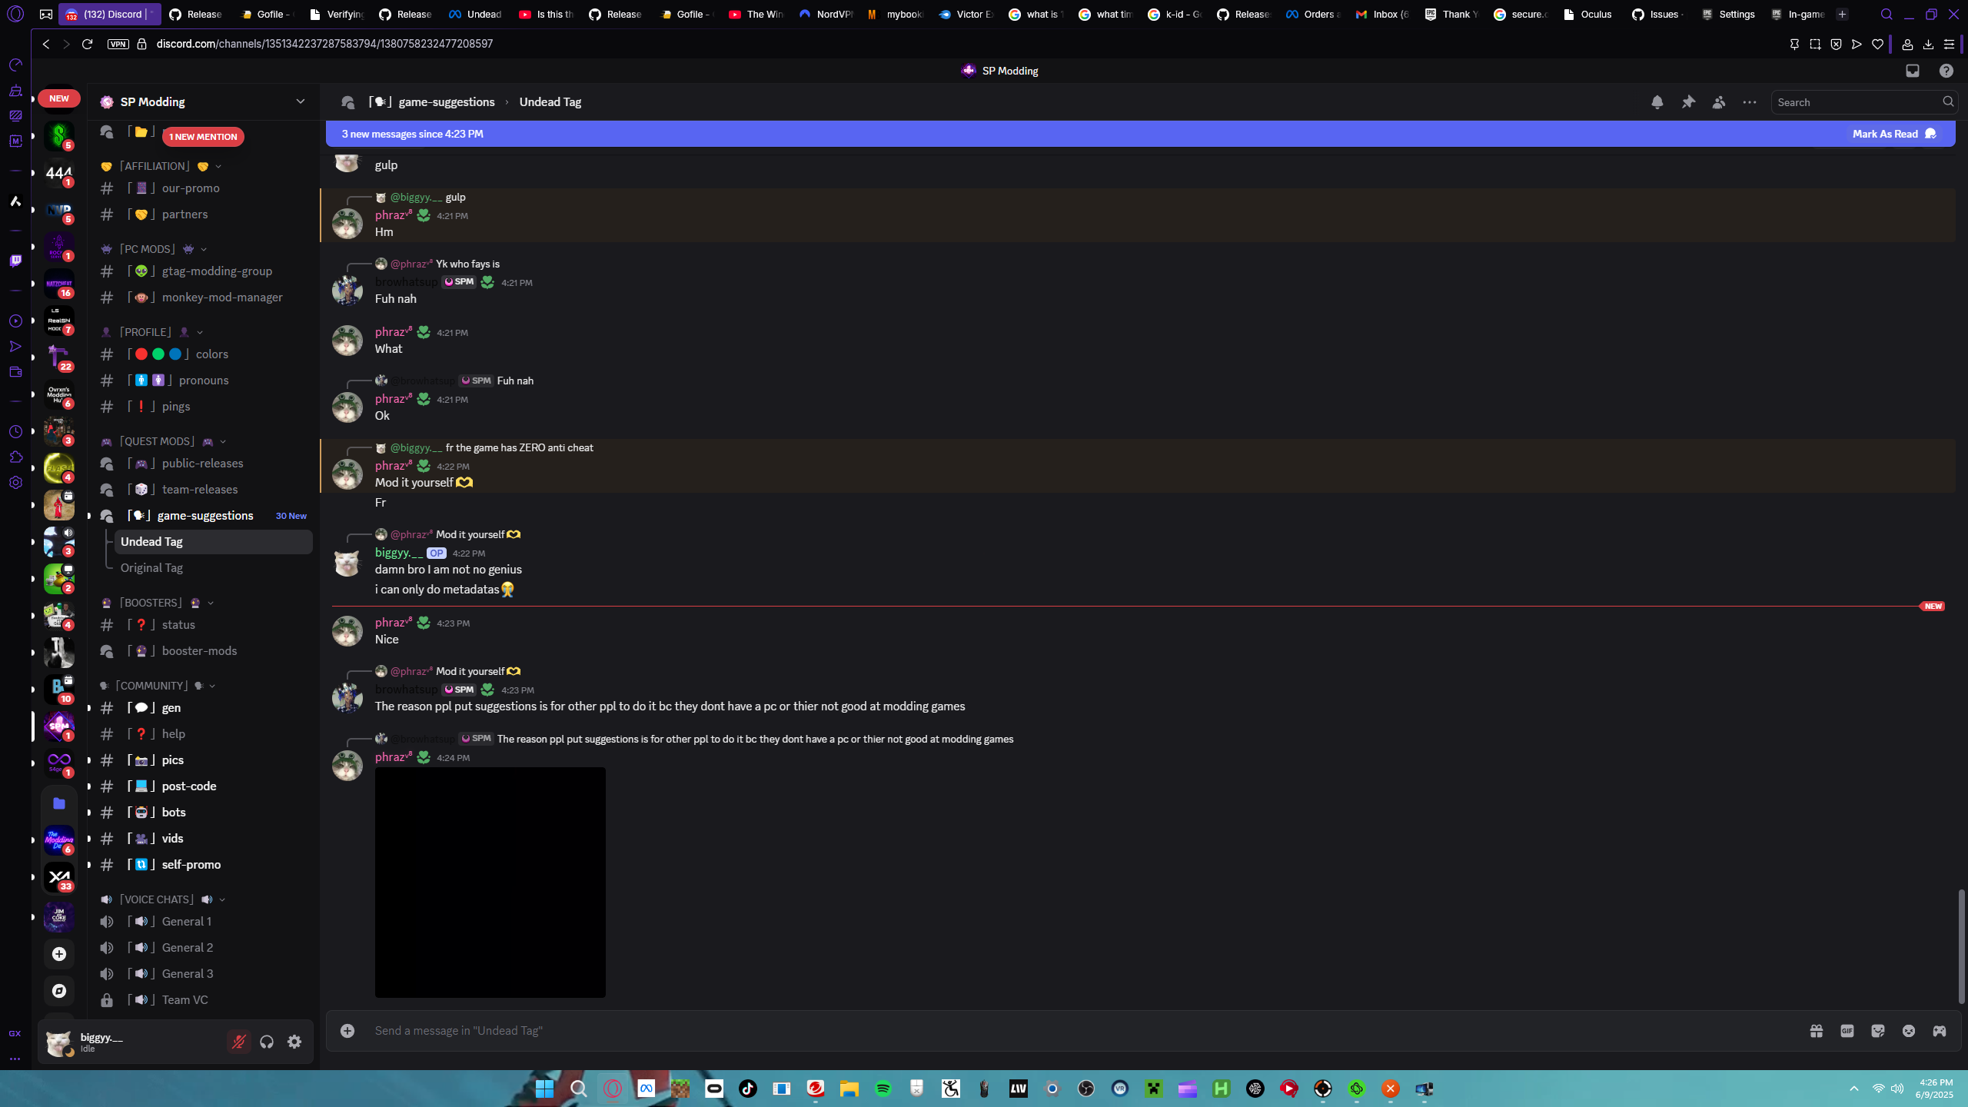Open the emoji picker
Viewport: 1968px width, 1107px height.
(1908, 1031)
